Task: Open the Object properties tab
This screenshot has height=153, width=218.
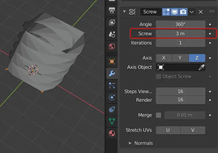Action: pos(112,61)
